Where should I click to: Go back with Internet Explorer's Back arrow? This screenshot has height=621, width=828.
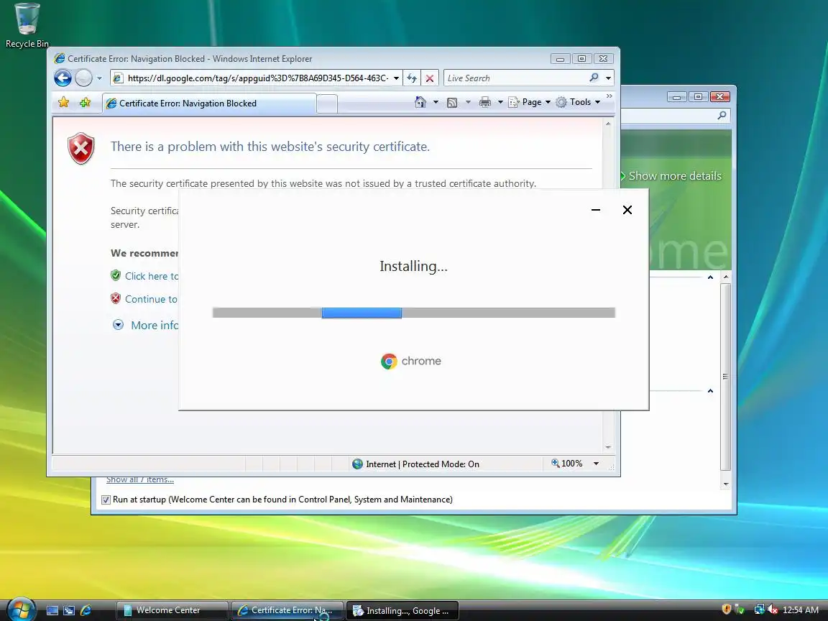[63, 78]
